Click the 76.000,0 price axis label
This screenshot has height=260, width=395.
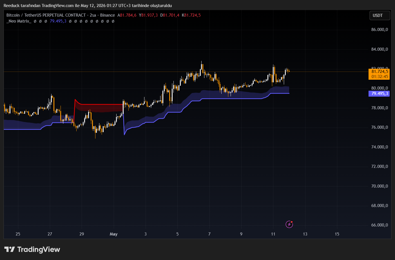point(380,127)
